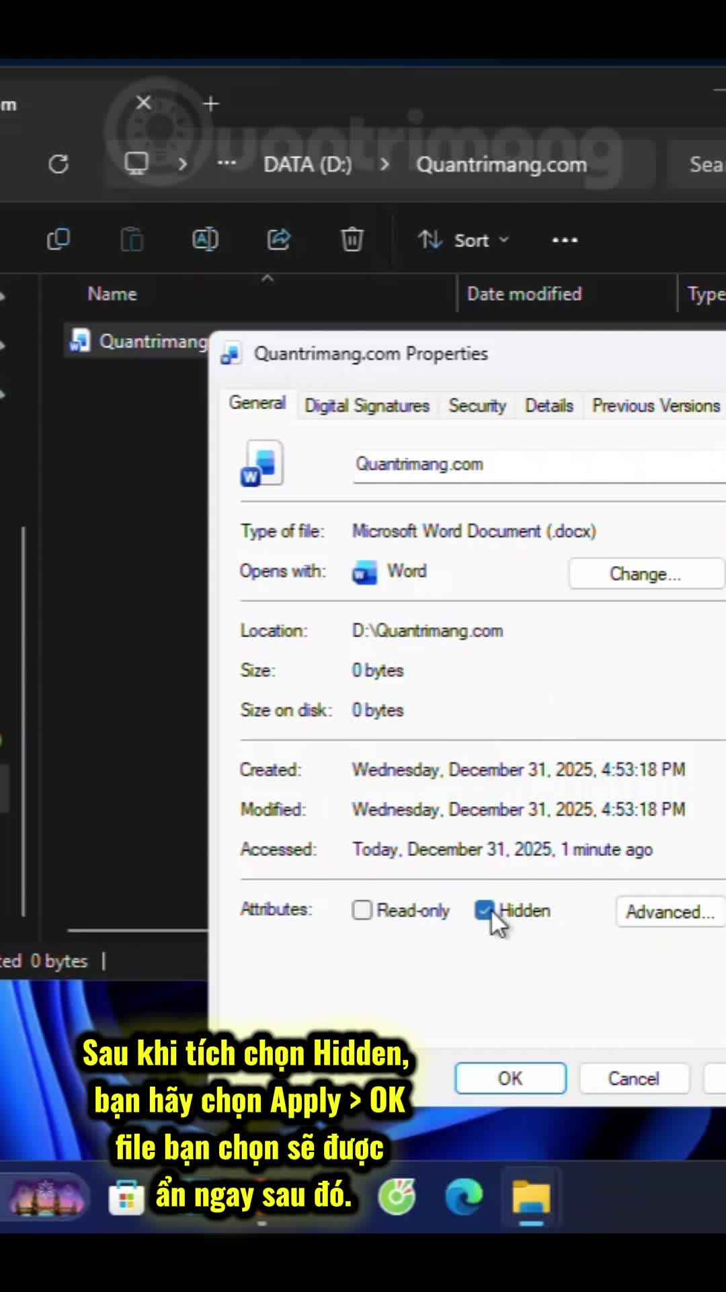Click Cancel in Properties dialog
Image resolution: width=726 pixels, height=1292 pixels.
[x=634, y=1079]
